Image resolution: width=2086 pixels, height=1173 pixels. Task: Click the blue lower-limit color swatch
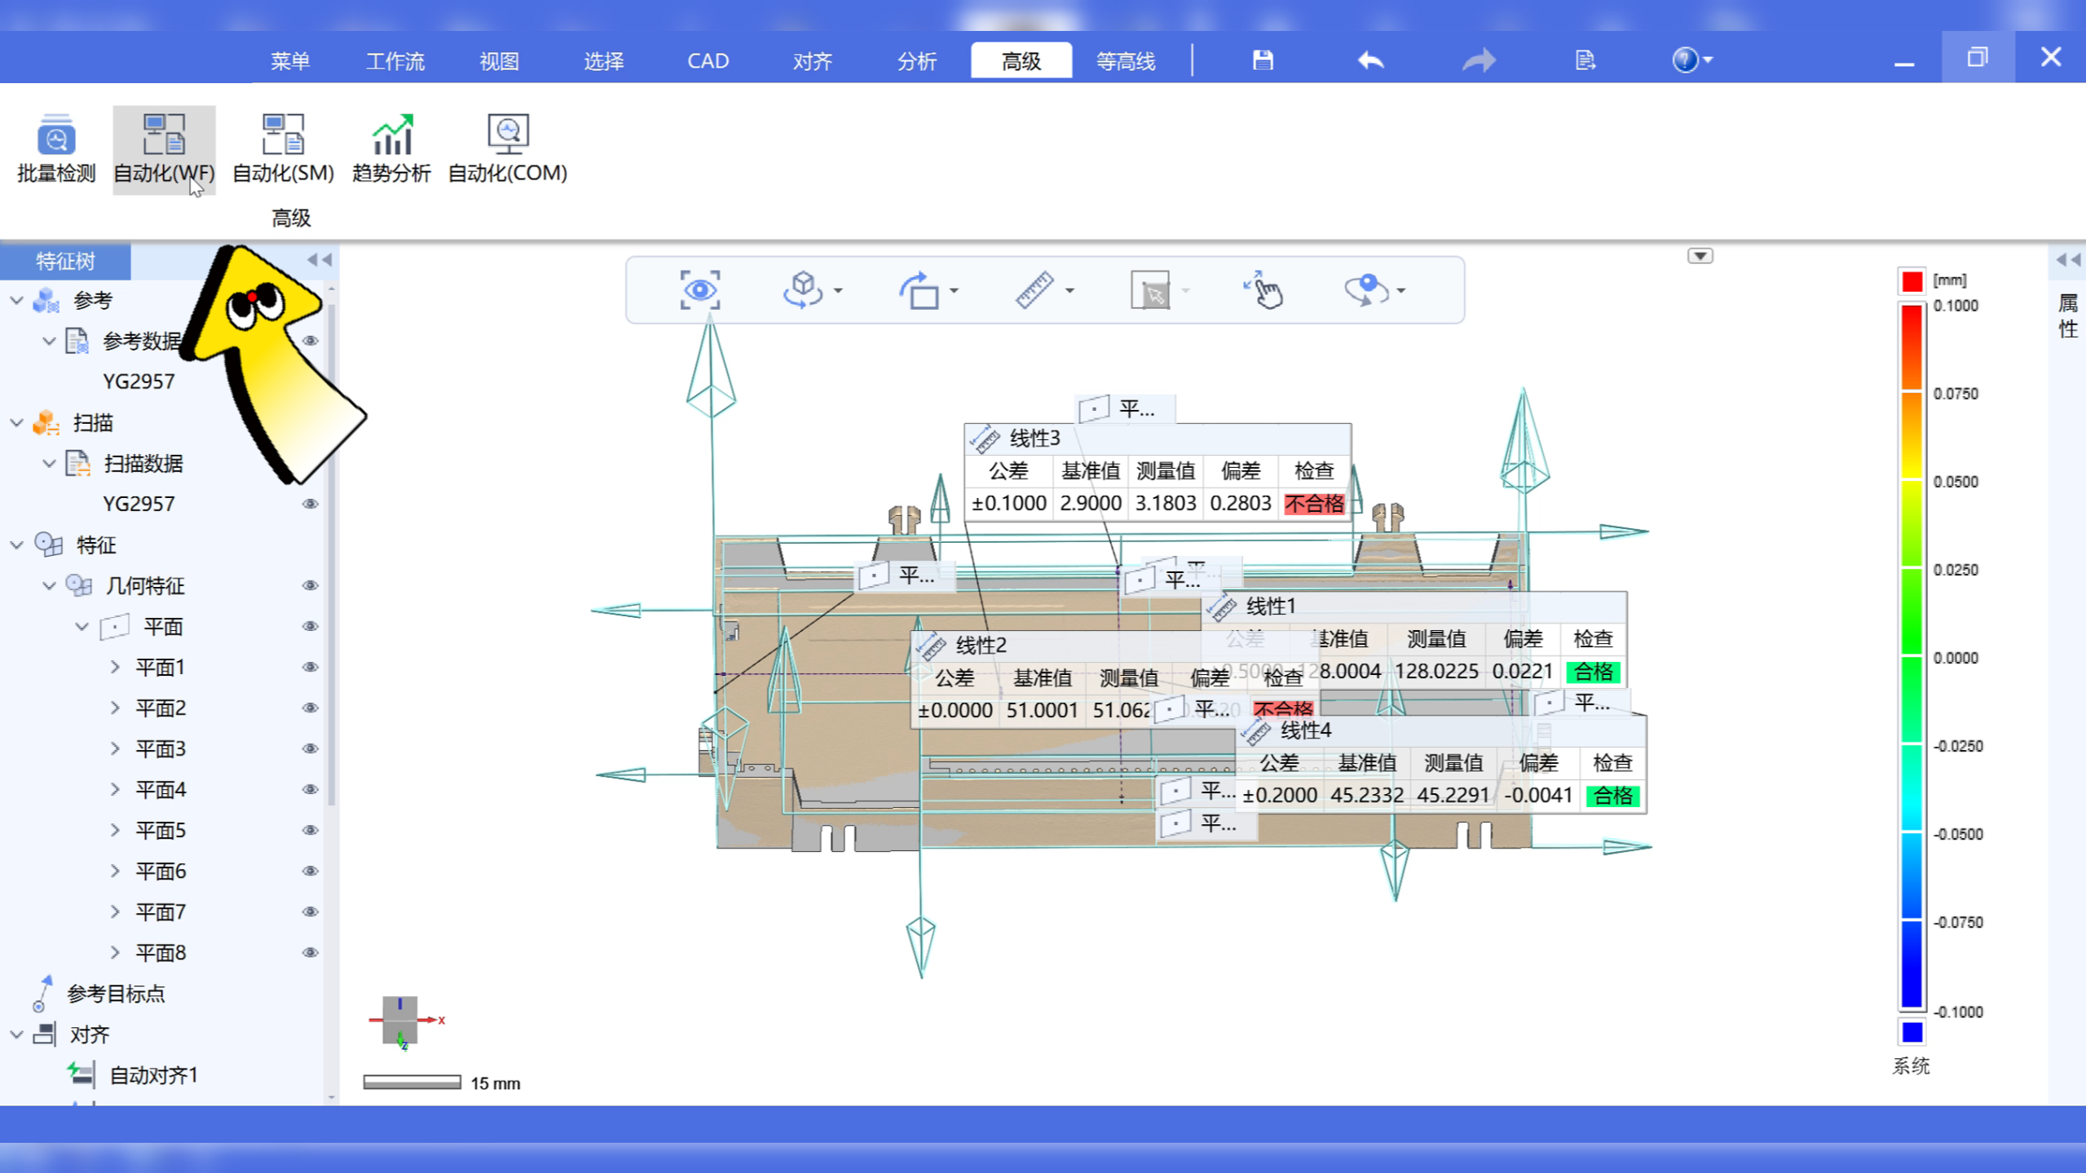click(x=1912, y=1033)
